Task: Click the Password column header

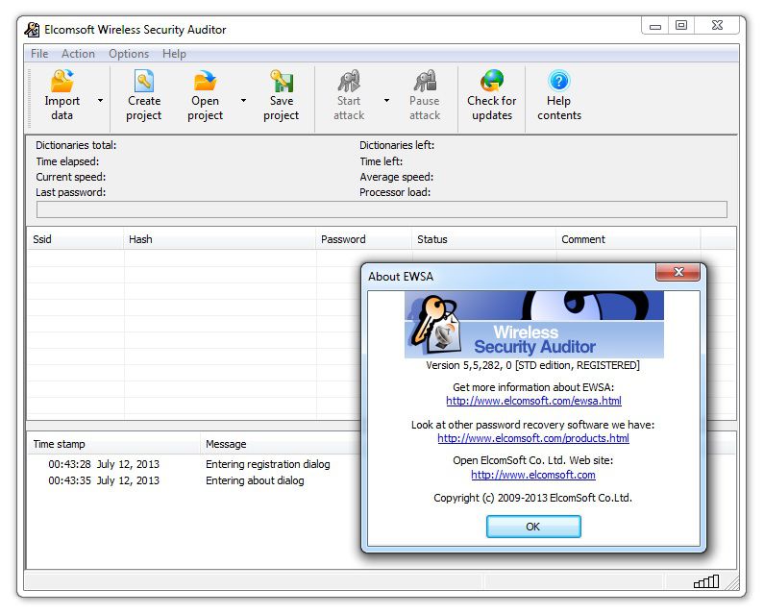Action: [x=363, y=239]
